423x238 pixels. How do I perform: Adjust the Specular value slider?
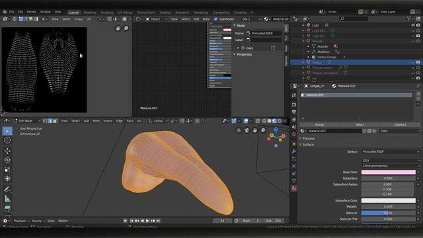(388, 213)
